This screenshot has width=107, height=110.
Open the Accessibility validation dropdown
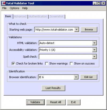coord(68,50)
